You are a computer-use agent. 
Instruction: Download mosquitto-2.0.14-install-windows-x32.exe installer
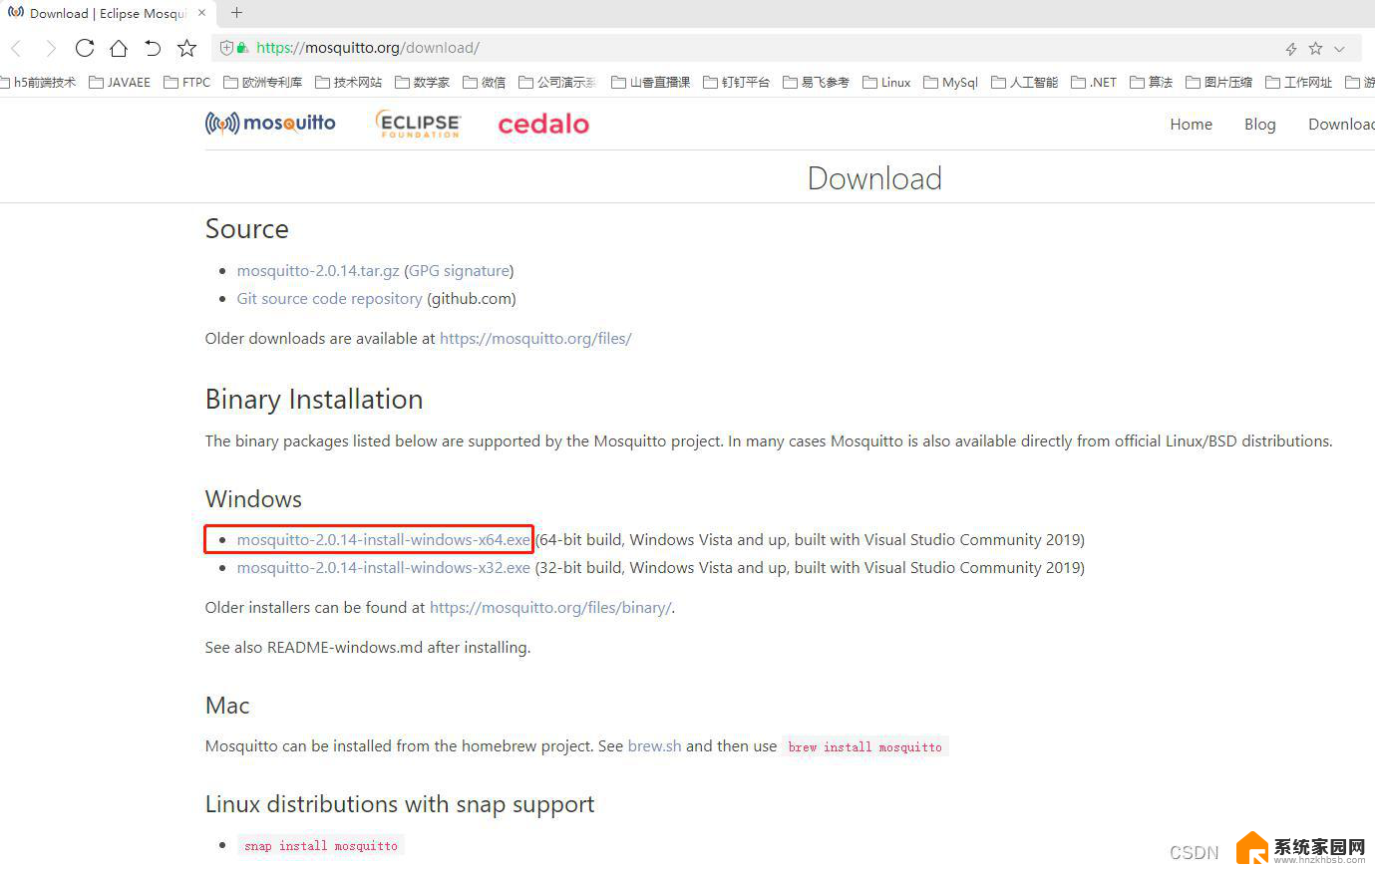tap(384, 568)
